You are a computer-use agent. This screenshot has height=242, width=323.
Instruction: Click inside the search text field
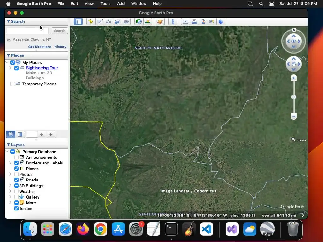tap(28, 31)
